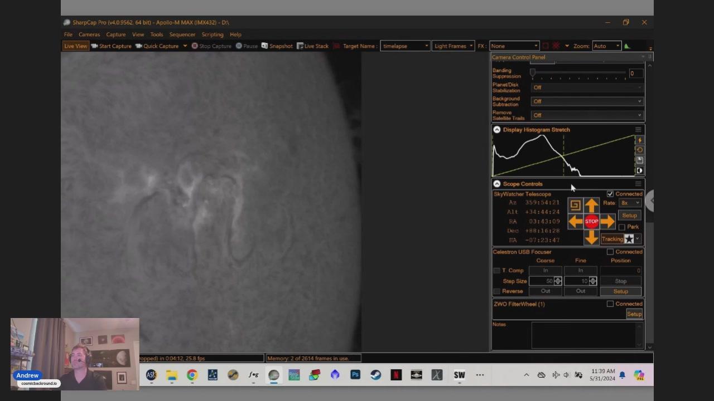
Task: Open the Light Frames dropdown
Action: tap(454, 46)
